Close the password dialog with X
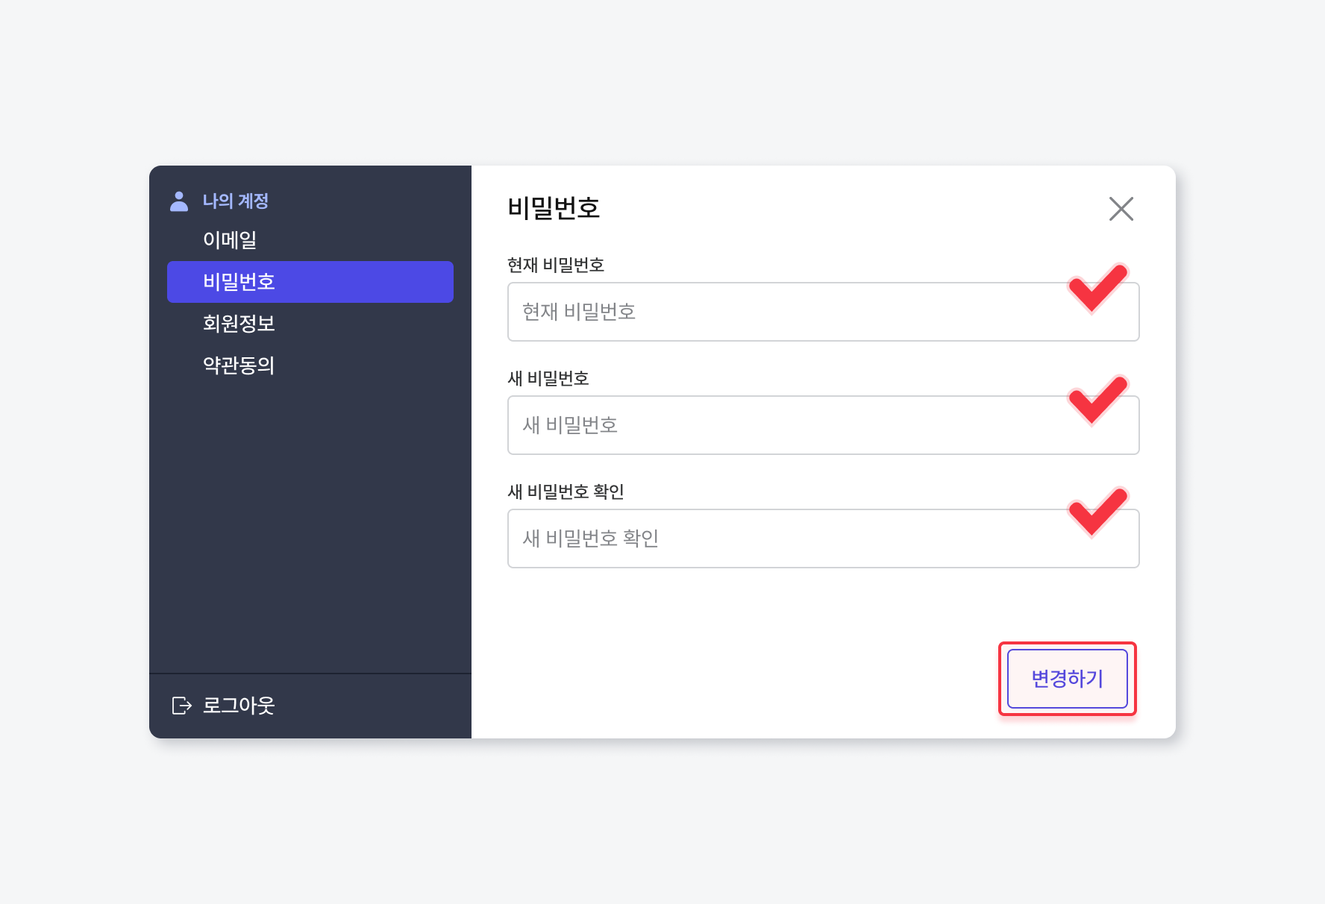The width and height of the screenshot is (1325, 904). (1121, 209)
